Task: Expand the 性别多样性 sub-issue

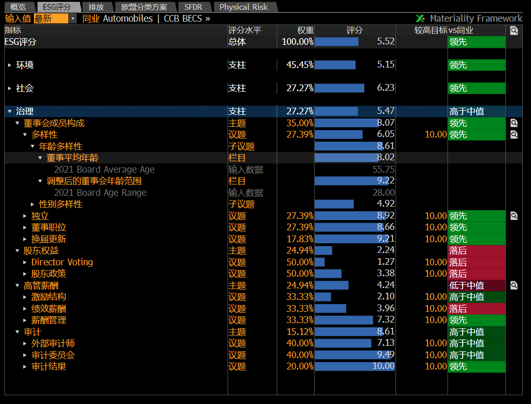Action: click(x=32, y=204)
